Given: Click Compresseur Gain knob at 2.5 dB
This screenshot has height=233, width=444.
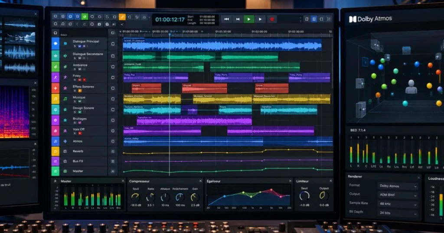Looking at the screenshot, I should click(x=195, y=197).
